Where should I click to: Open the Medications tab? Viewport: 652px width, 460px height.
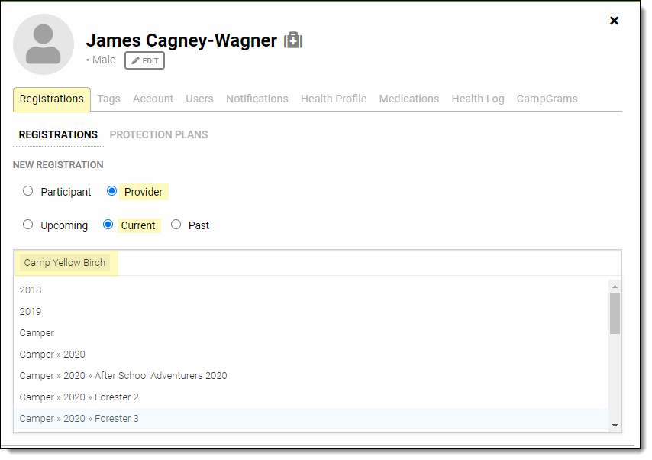[x=408, y=99]
